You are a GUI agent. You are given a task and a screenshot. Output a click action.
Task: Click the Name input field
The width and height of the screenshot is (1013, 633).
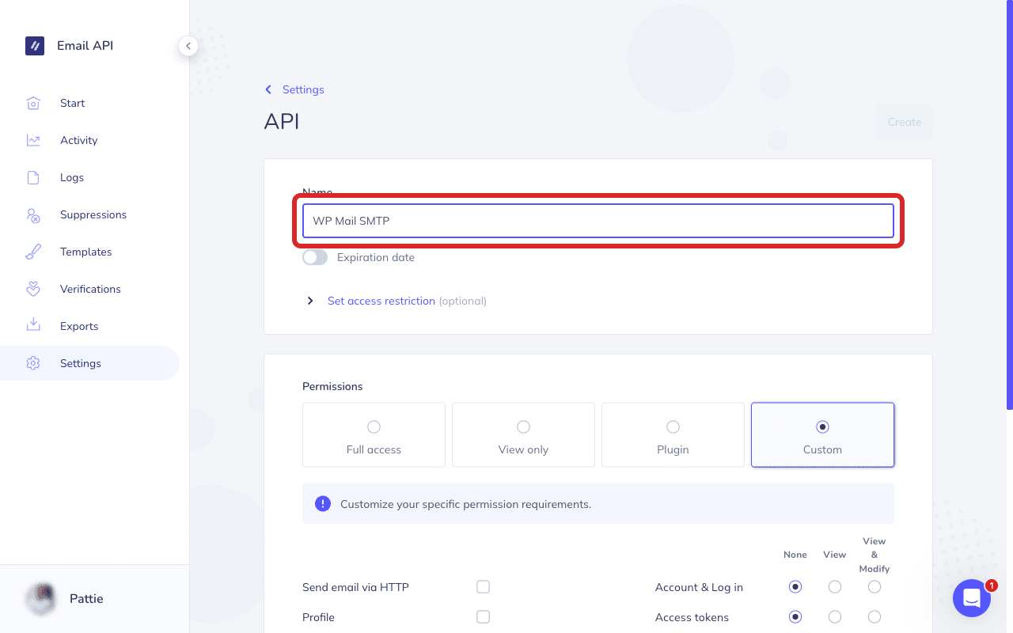click(598, 221)
